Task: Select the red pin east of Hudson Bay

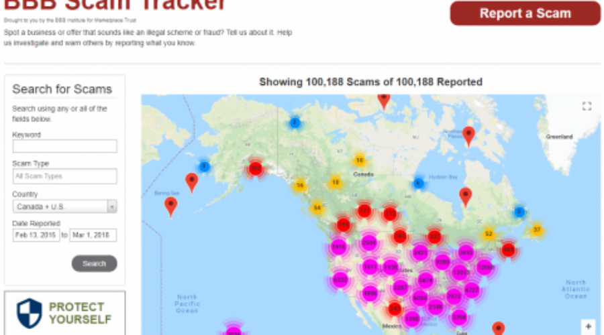Action: point(465,197)
